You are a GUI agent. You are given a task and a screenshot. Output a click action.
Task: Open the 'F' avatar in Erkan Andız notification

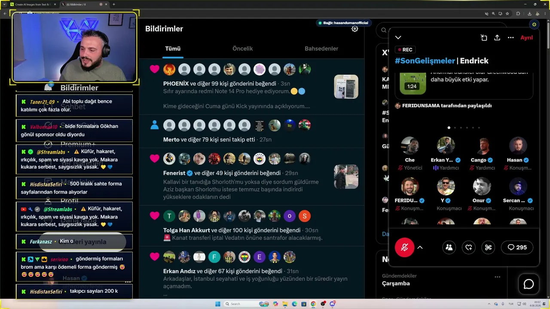[214, 257]
